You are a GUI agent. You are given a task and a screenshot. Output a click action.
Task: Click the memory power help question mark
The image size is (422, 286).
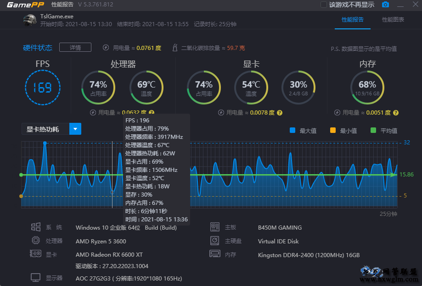(x=396, y=113)
